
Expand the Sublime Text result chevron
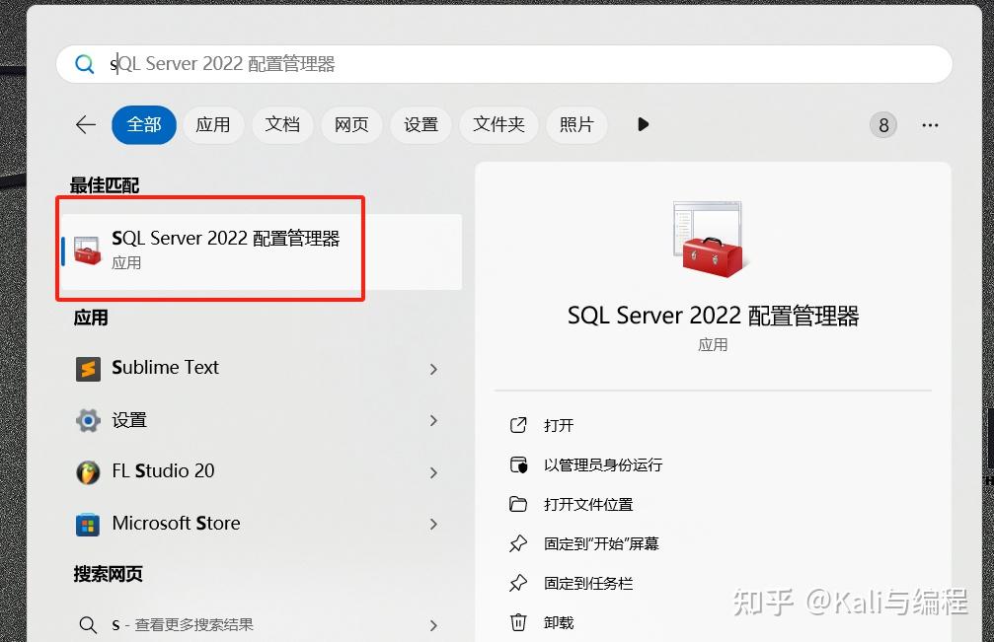coord(433,368)
